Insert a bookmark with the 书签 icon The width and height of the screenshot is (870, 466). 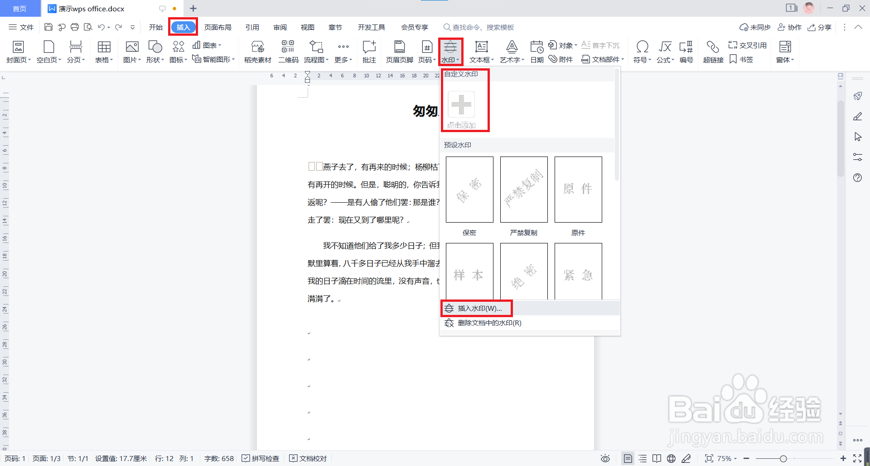click(741, 59)
